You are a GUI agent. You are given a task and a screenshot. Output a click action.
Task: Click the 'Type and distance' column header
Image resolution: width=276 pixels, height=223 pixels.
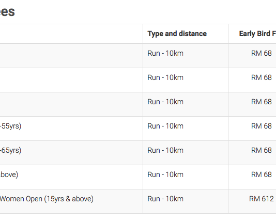click(177, 34)
